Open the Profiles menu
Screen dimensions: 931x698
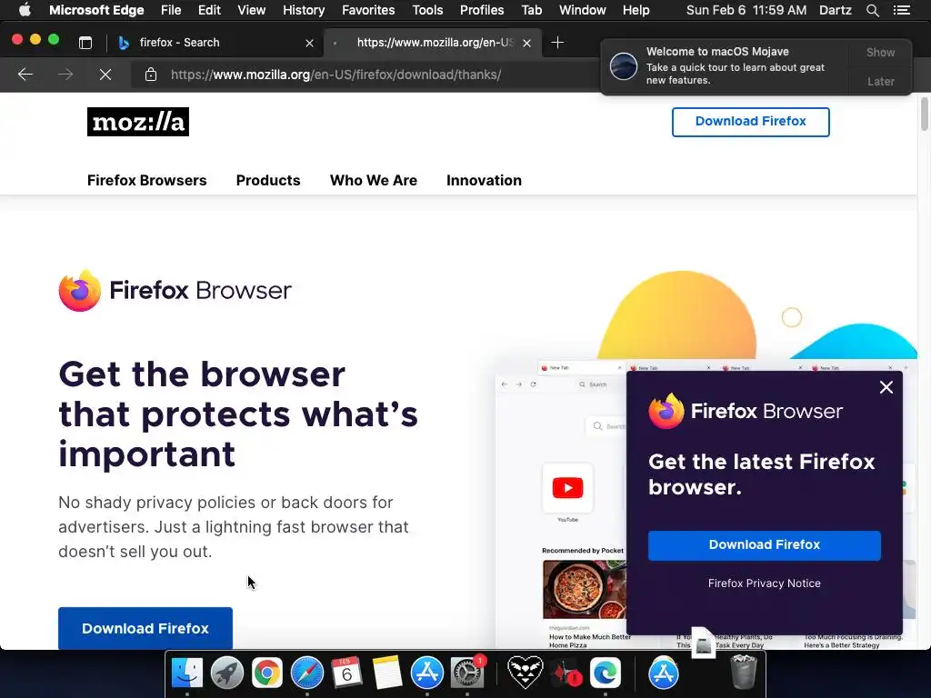482,10
